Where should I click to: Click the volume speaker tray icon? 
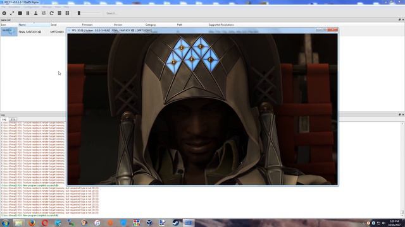click(383, 223)
